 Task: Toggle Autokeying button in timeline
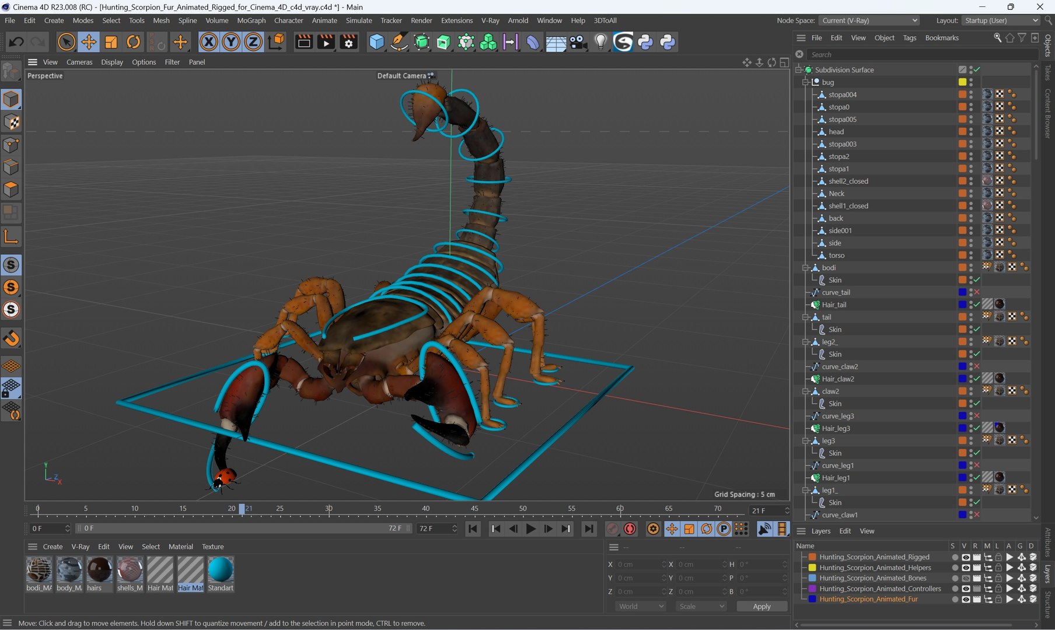point(630,528)
